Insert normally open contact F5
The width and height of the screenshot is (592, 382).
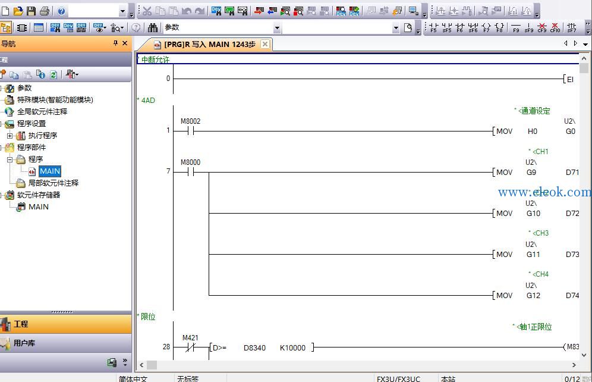pyautogui.click(x=433, y=27)
